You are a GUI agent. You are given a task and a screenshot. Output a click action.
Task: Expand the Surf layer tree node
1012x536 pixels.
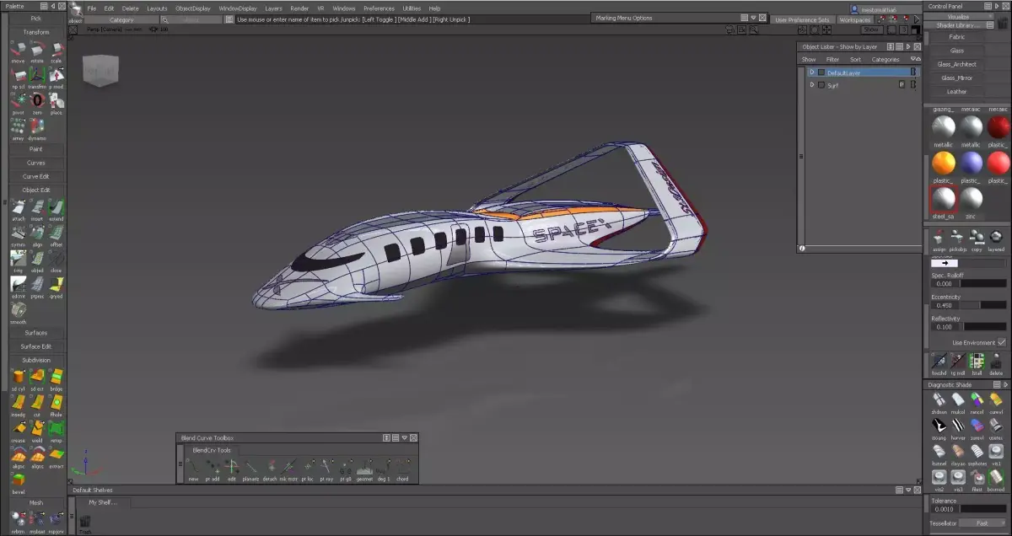click(x=811, y=85)
